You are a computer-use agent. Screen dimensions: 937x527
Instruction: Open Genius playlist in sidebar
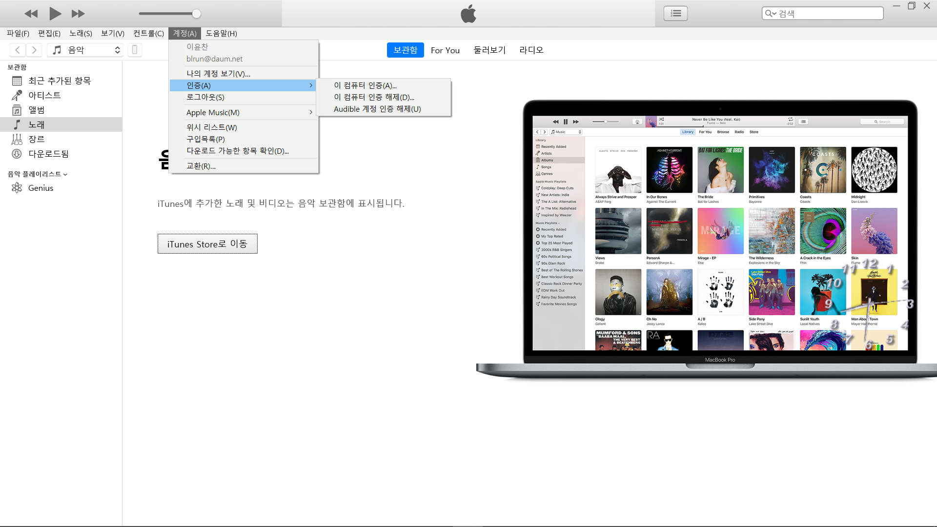pyautogui.click(x=61, y=188)
